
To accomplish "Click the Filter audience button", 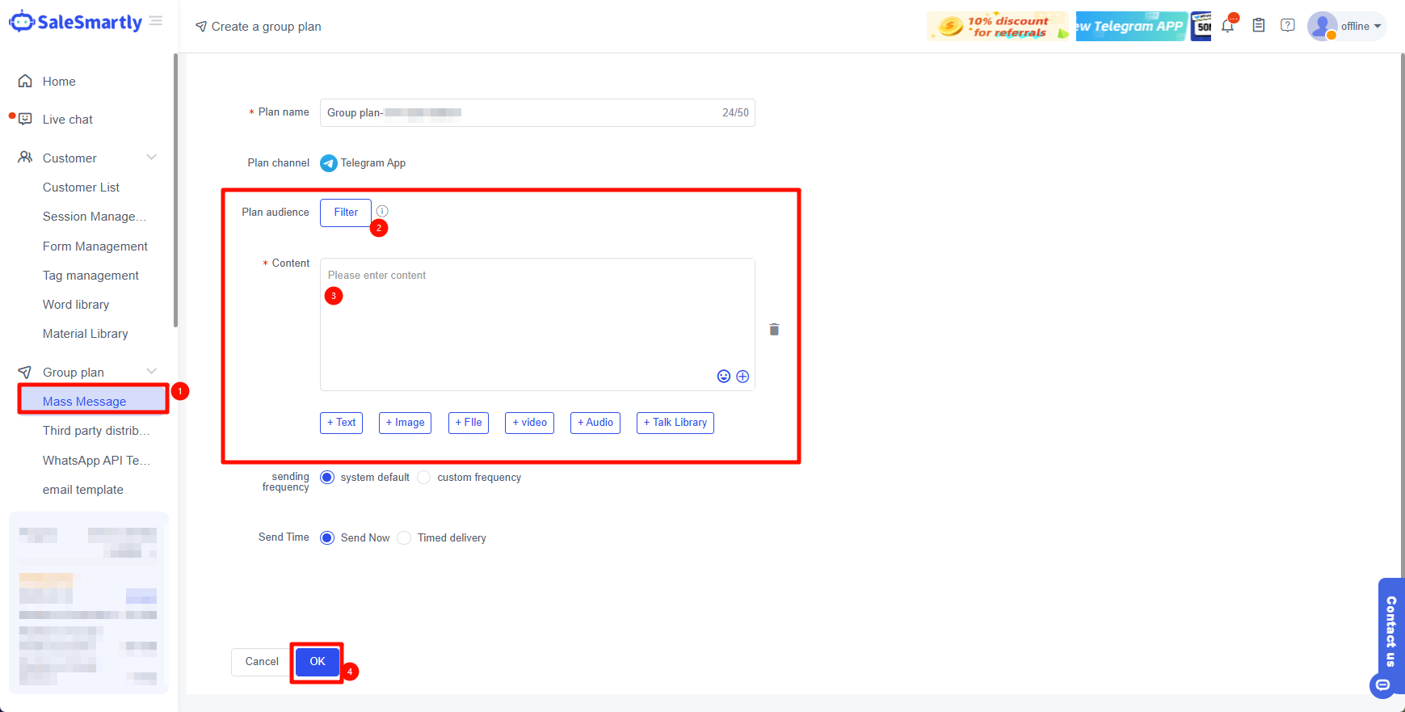I will coord(346,213).
